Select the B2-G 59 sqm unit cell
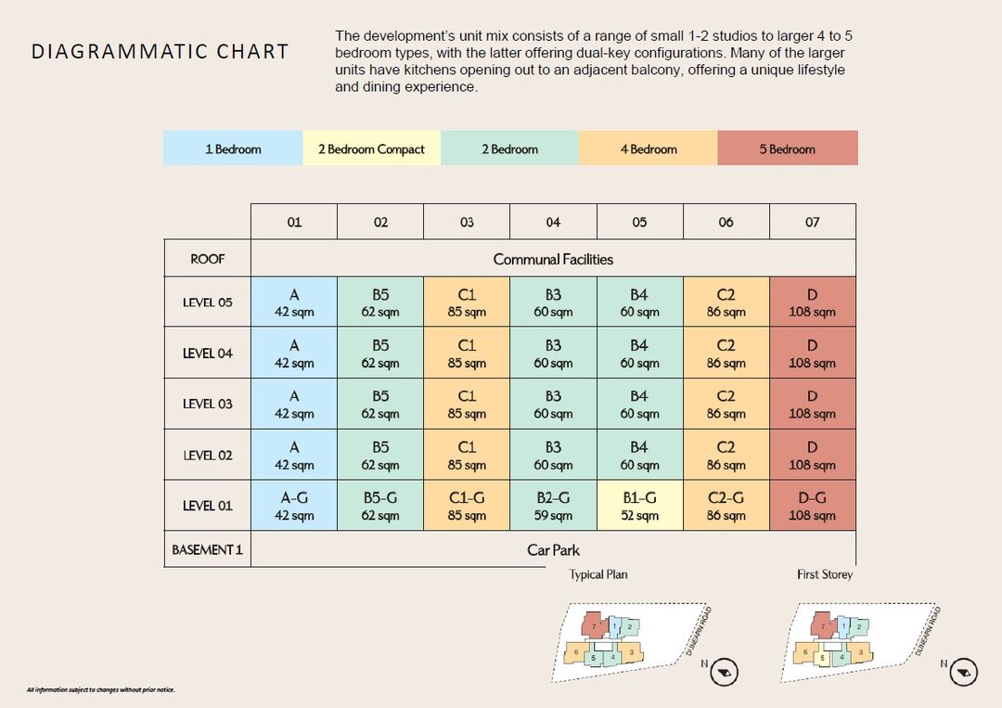Image resolution: width=1002 pixels, height=708 pixels. pyautogui.click(x=553, y=506)
